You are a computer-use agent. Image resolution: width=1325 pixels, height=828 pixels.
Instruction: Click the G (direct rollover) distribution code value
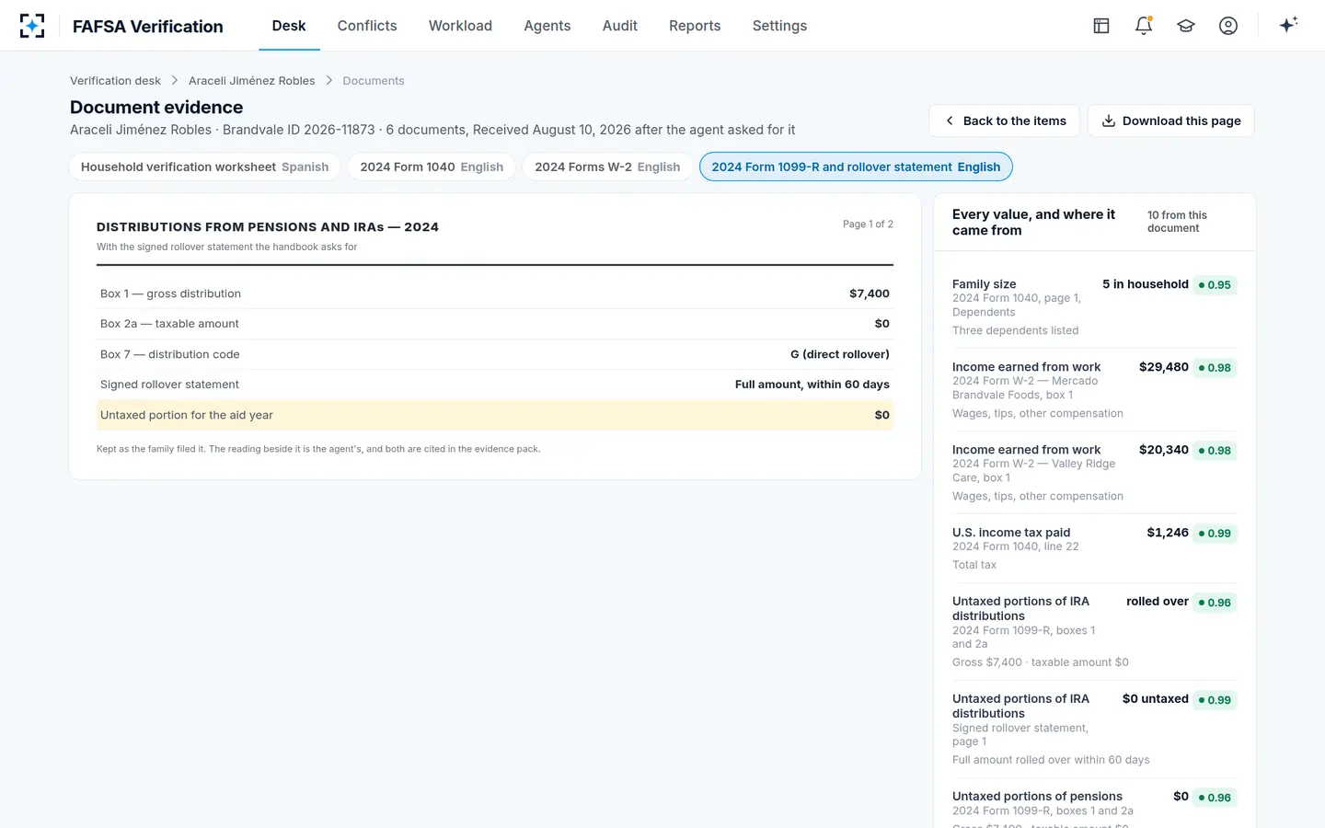(x=840, y=354)
